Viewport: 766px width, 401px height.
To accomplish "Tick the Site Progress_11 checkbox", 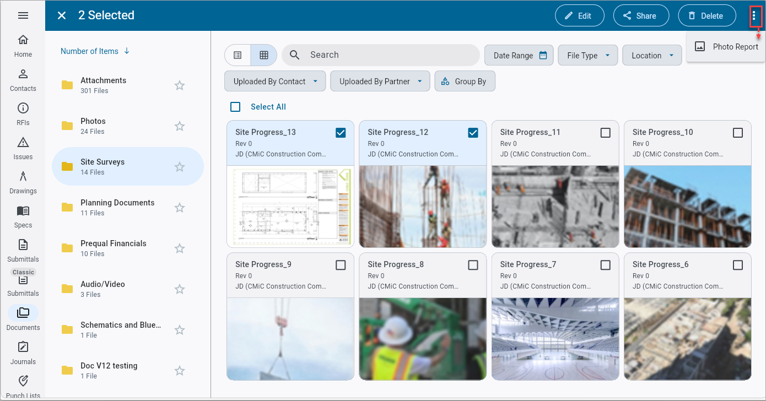I will coord(606,133).
